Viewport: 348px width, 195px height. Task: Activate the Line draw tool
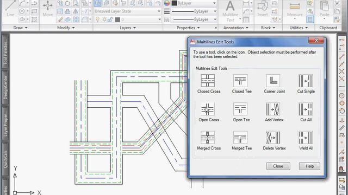coord(10,9)
